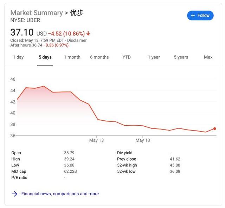Select the 5 days tab
The width and height of the screenshot is (225, 208).
pyautogui.click(x=45, y=57)
